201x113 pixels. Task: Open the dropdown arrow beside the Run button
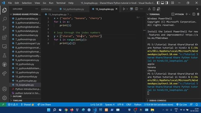127,9
